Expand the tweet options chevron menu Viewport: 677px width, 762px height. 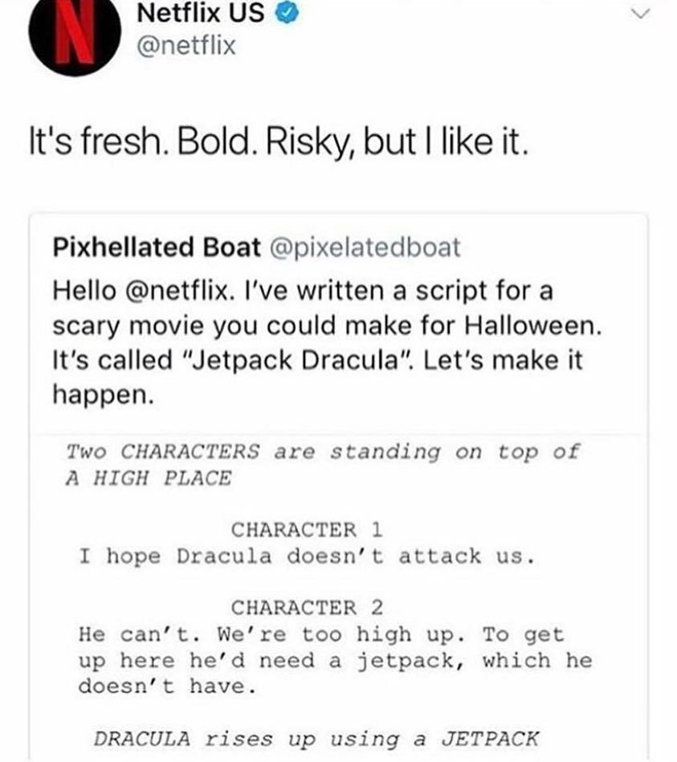pyautogui.click(x=640, y=14)
